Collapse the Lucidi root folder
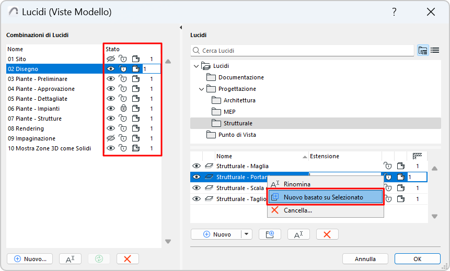Screen dimensions: 450x271 tap(197, 66)
